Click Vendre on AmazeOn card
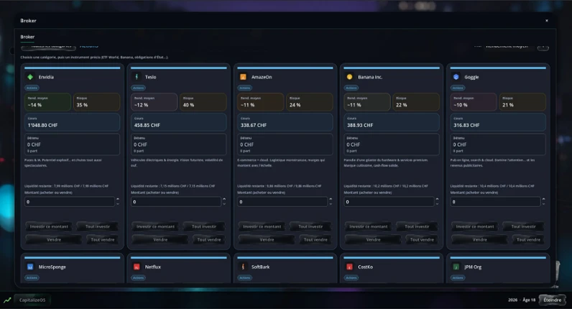The height and width of the screenshot is (309, 572). click(x=267, y=240)
